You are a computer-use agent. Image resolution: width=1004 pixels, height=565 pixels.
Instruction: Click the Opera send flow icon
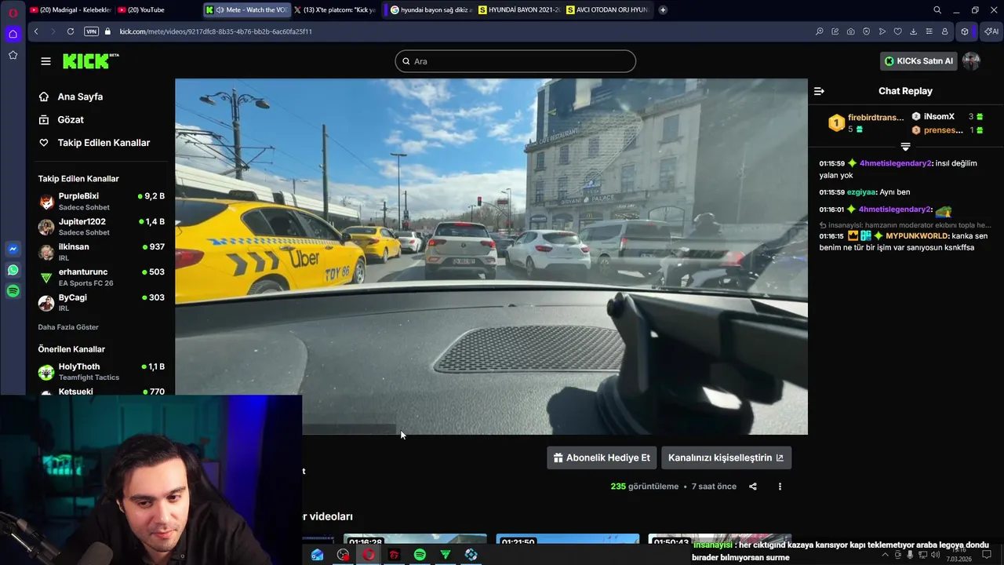pyautogui.click(x=882, y=31)
